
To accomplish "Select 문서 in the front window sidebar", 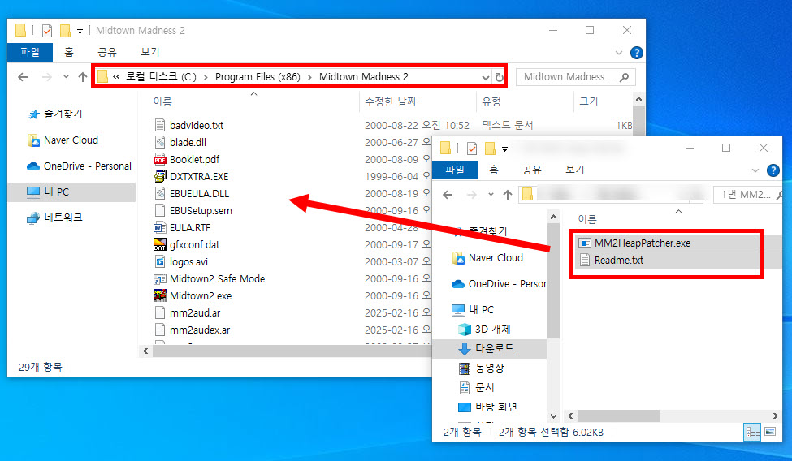I will pos(477,387).
